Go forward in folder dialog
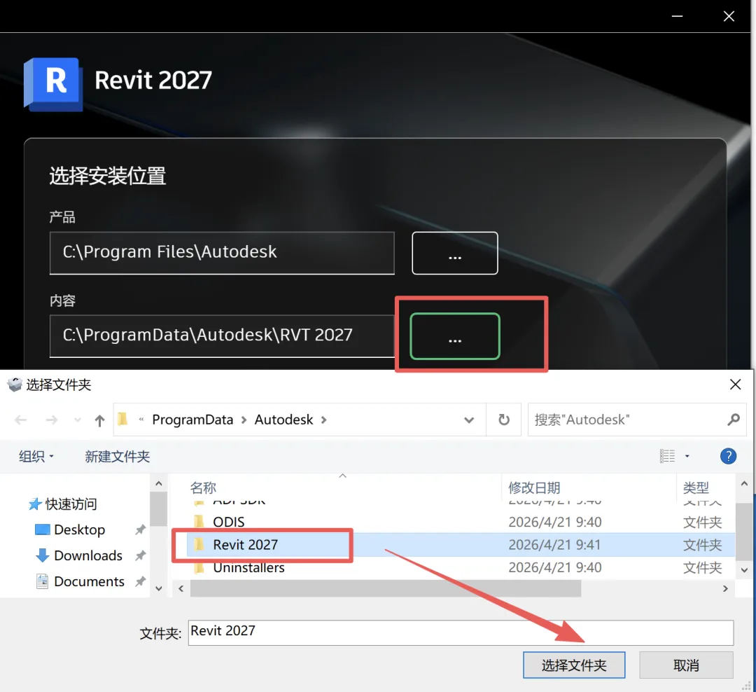 51,420
